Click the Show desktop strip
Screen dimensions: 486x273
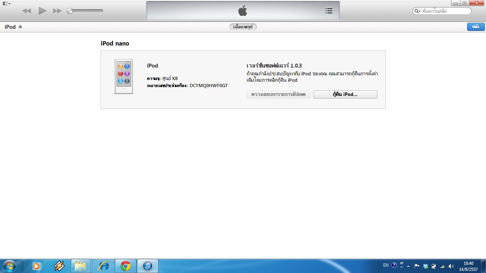click(x=484, y=266)
